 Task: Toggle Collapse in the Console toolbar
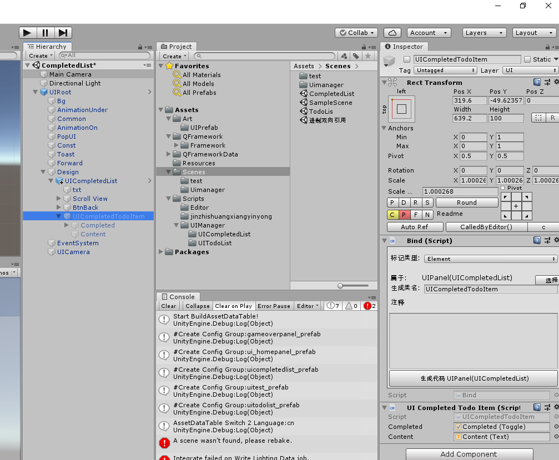tap(197, 305)
